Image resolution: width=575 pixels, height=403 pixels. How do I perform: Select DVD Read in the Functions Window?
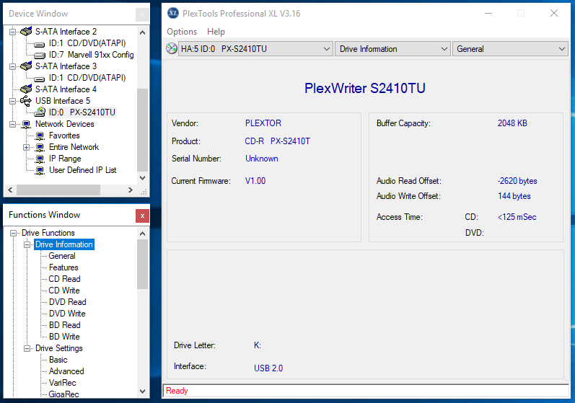point(68,302)
